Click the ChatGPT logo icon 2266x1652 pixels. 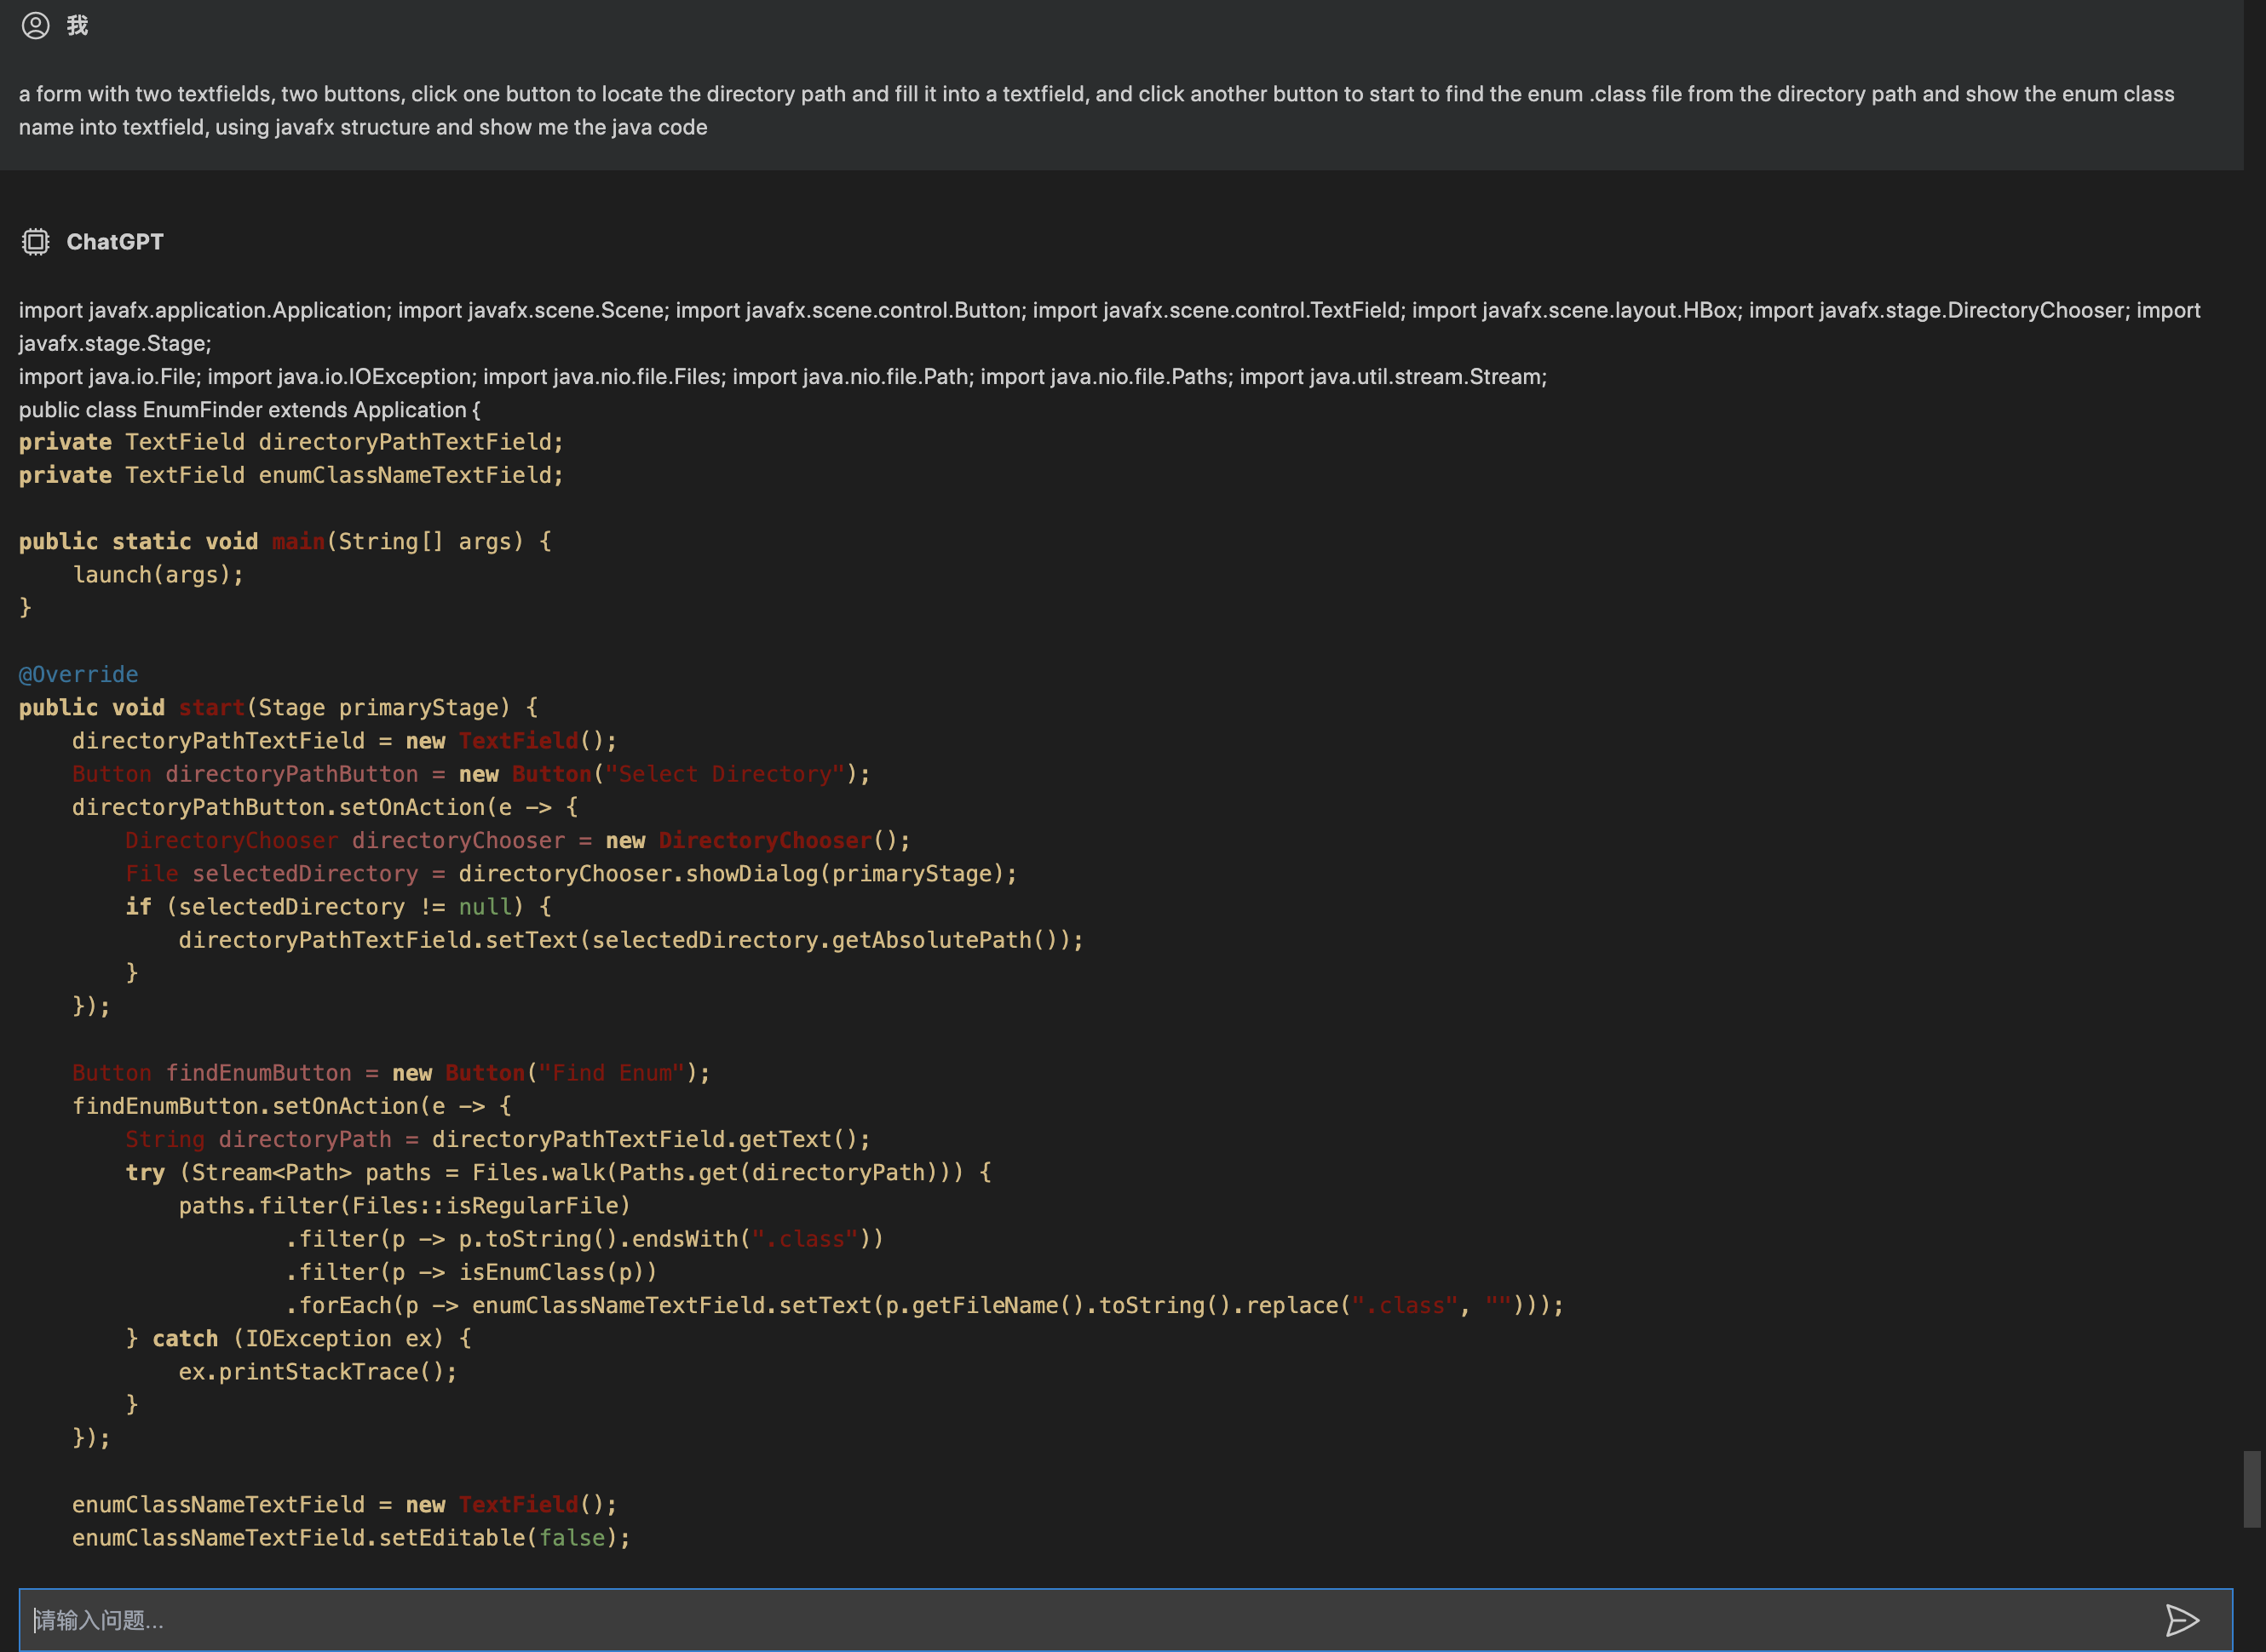click(33, 239)
